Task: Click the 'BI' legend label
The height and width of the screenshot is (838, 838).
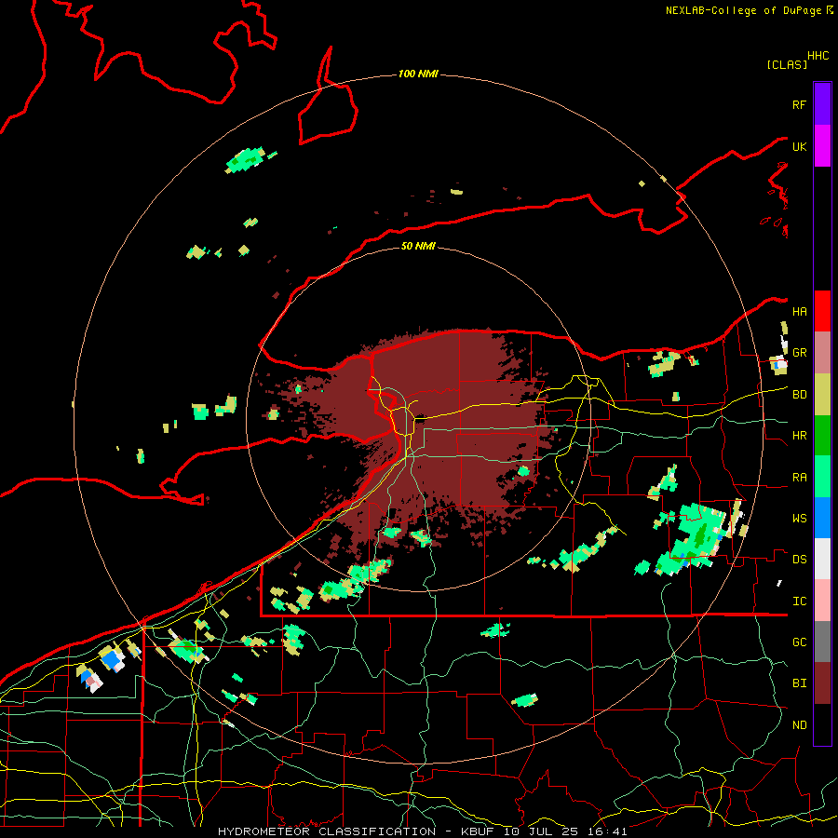Action: 799,683
